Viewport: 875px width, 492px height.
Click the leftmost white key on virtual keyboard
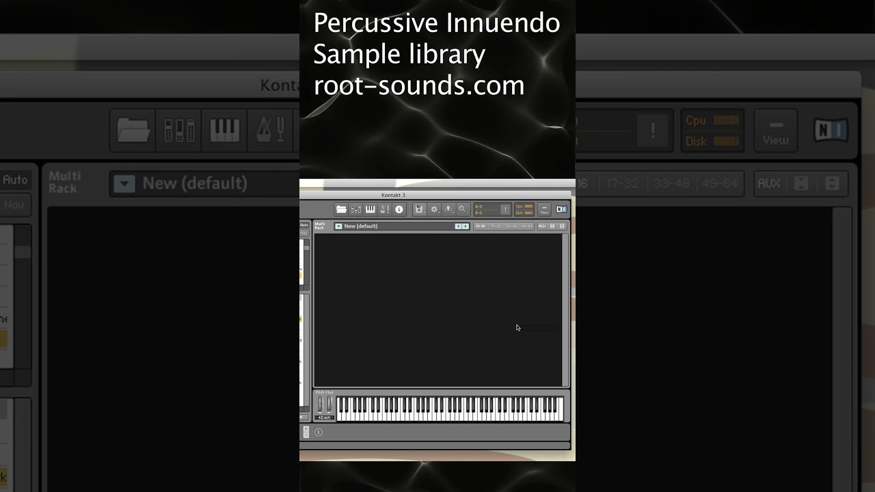pos(338,416)
